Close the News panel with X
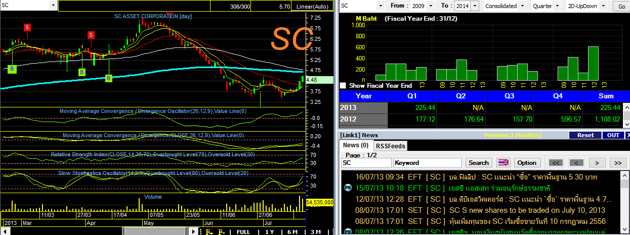 pos(627,135)
